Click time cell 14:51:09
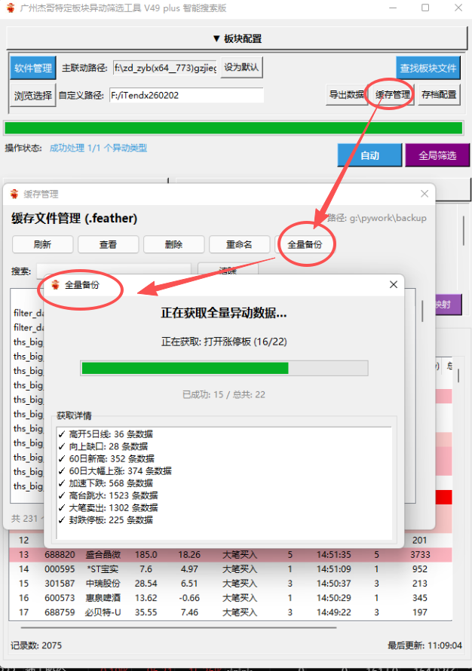This screenshot has height=671, width=472. pos(334,569)
